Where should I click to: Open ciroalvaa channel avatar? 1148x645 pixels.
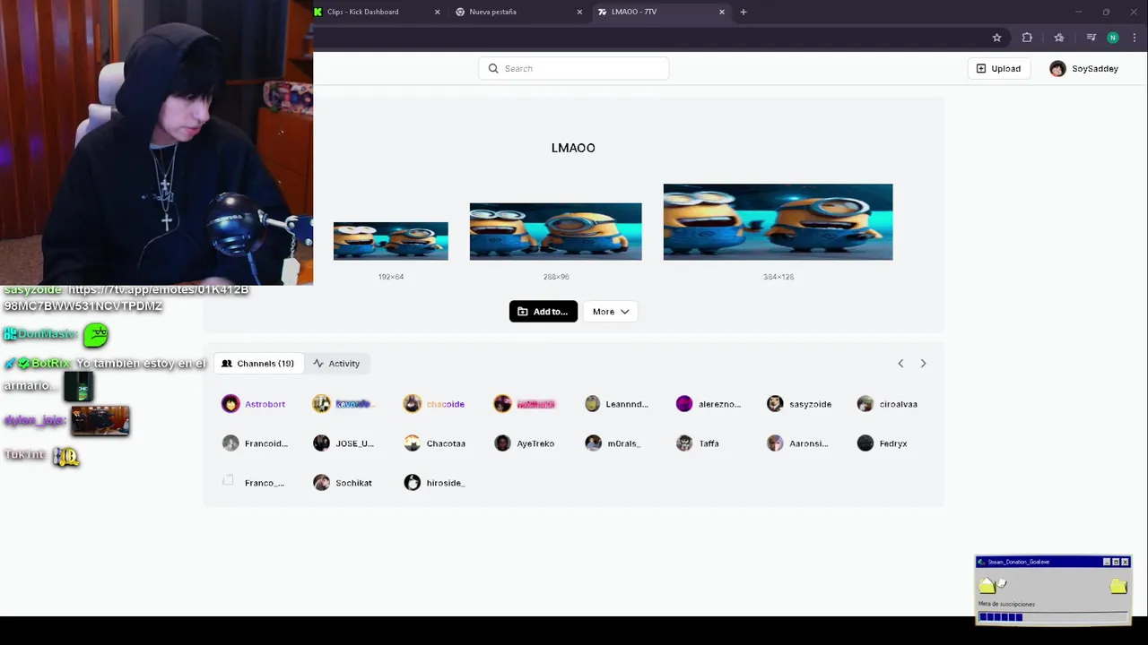click(x=865, y=404)
